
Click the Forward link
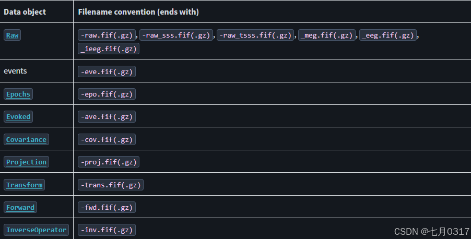pyautogui.click(x=20, y=207)
